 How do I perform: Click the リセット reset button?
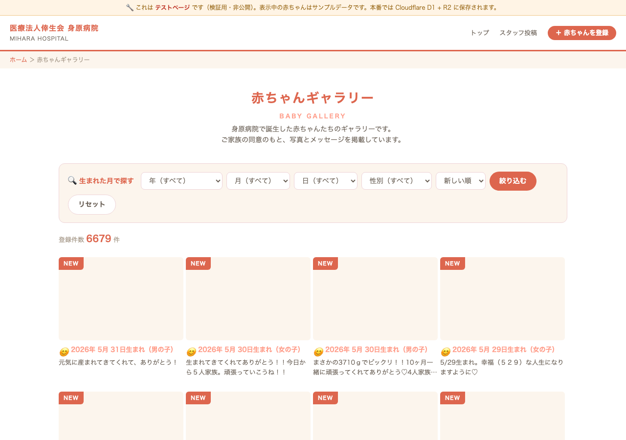92,204
